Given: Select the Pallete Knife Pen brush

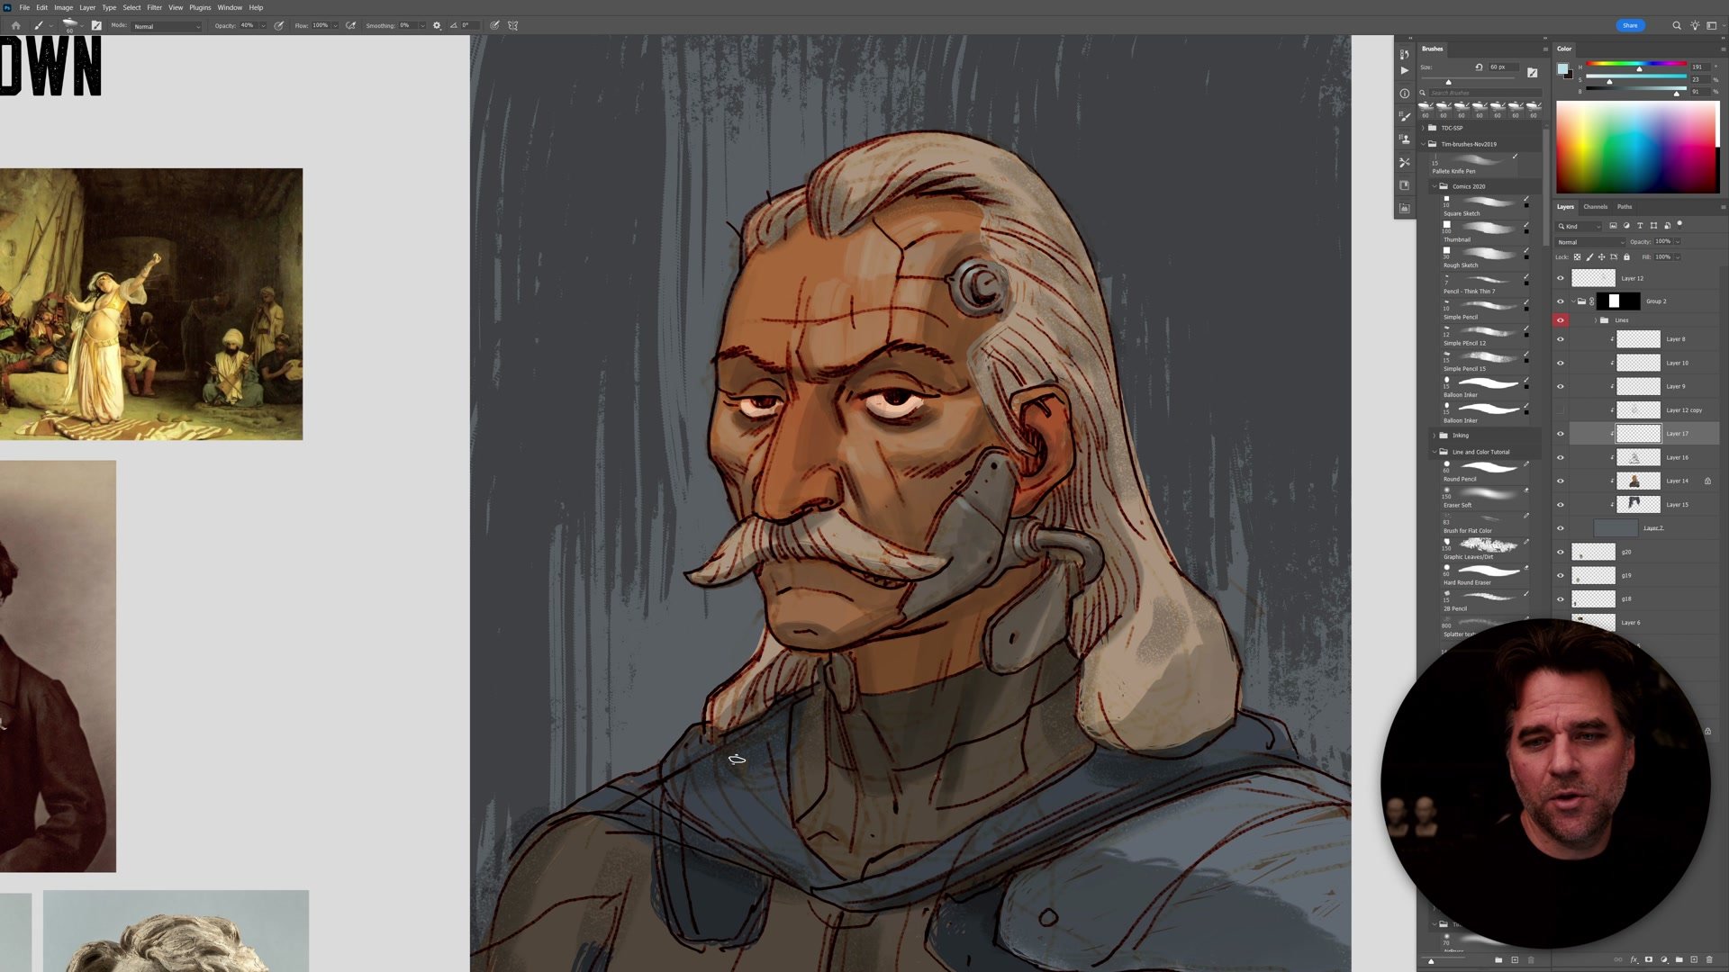Looking at the screenshot, I should point(1473,164).
